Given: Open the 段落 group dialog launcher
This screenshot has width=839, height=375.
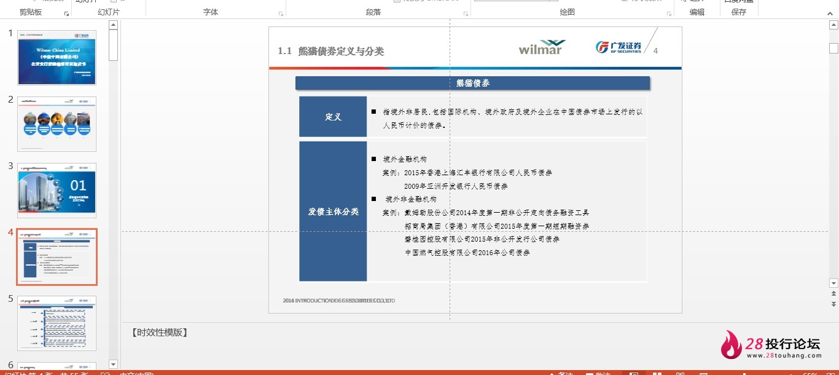Looking at the screenshot, I should 466,13.
